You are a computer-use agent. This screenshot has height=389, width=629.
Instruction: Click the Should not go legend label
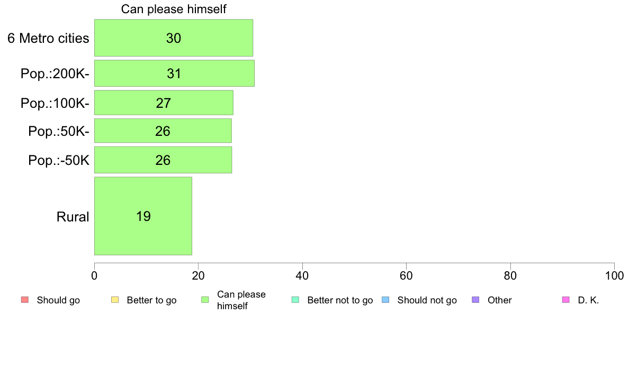tap(427, 300)
